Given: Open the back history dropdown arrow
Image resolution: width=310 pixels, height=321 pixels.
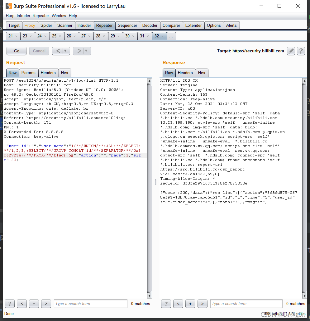Looking at the screenshot, I should point(65,51).
